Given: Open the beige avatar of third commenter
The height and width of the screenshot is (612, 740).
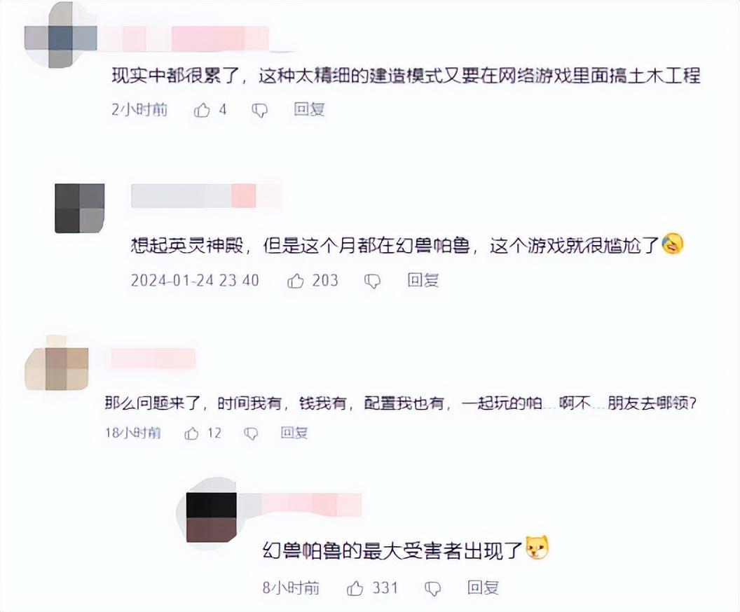Looking at the screenshot, I should tap(57, 363).
